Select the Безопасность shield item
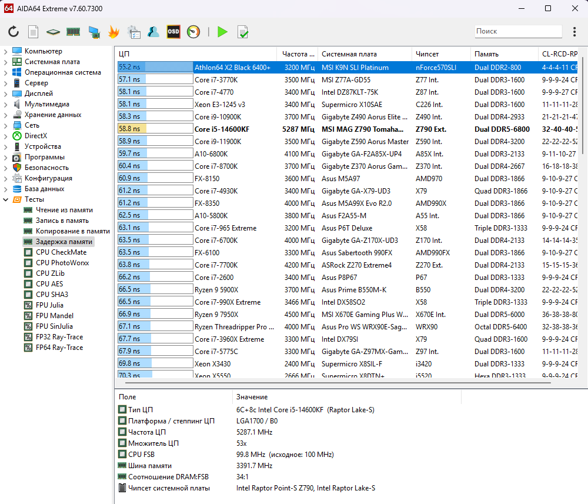The width and height of the screenshot is (588, 504). pos(46,168)
